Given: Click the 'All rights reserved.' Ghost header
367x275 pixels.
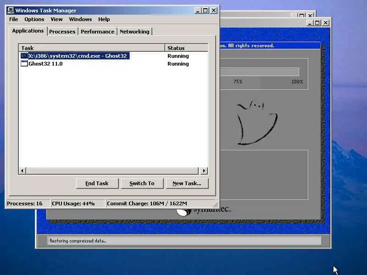Looking at the screenshot, I should pyautogui.click(x=251, y=45).
